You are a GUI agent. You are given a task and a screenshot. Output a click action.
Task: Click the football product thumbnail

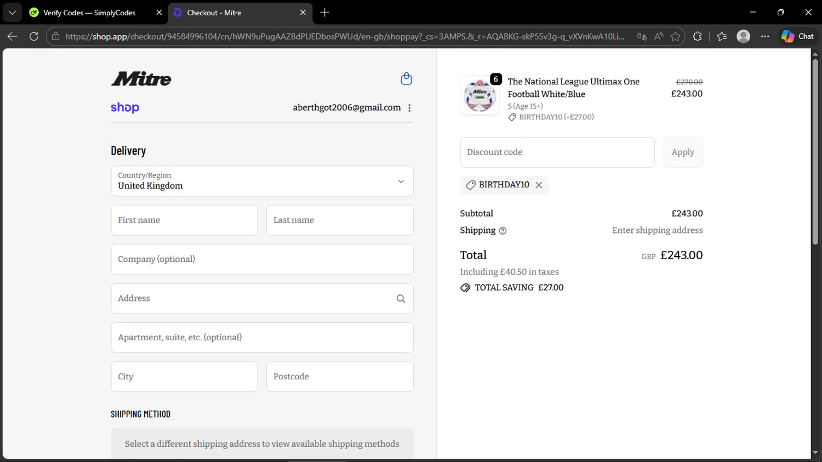tap(480, 95)
